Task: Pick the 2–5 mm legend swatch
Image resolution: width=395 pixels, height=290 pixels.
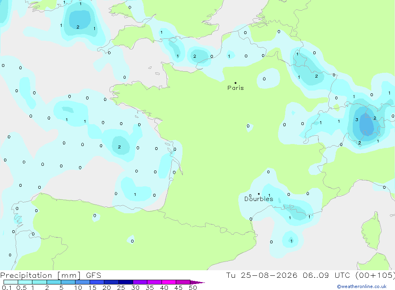Action: (54, 282)
